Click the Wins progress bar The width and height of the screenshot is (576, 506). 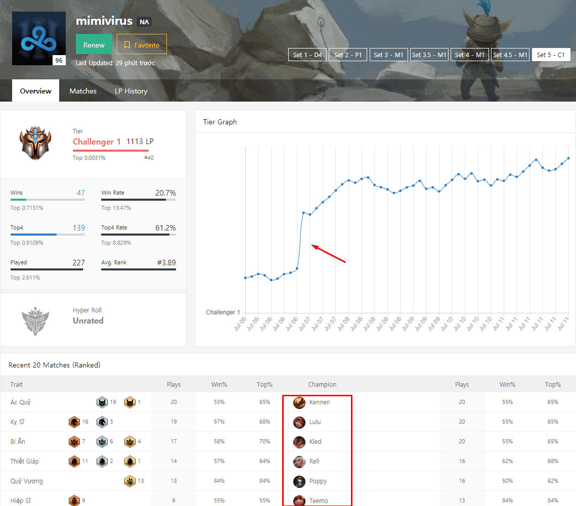click(48, 200)
